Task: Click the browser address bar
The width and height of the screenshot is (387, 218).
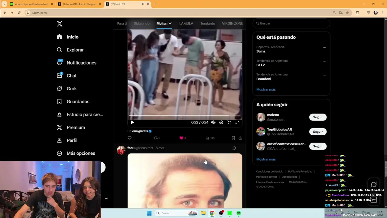Action: (x=178, y=13)
